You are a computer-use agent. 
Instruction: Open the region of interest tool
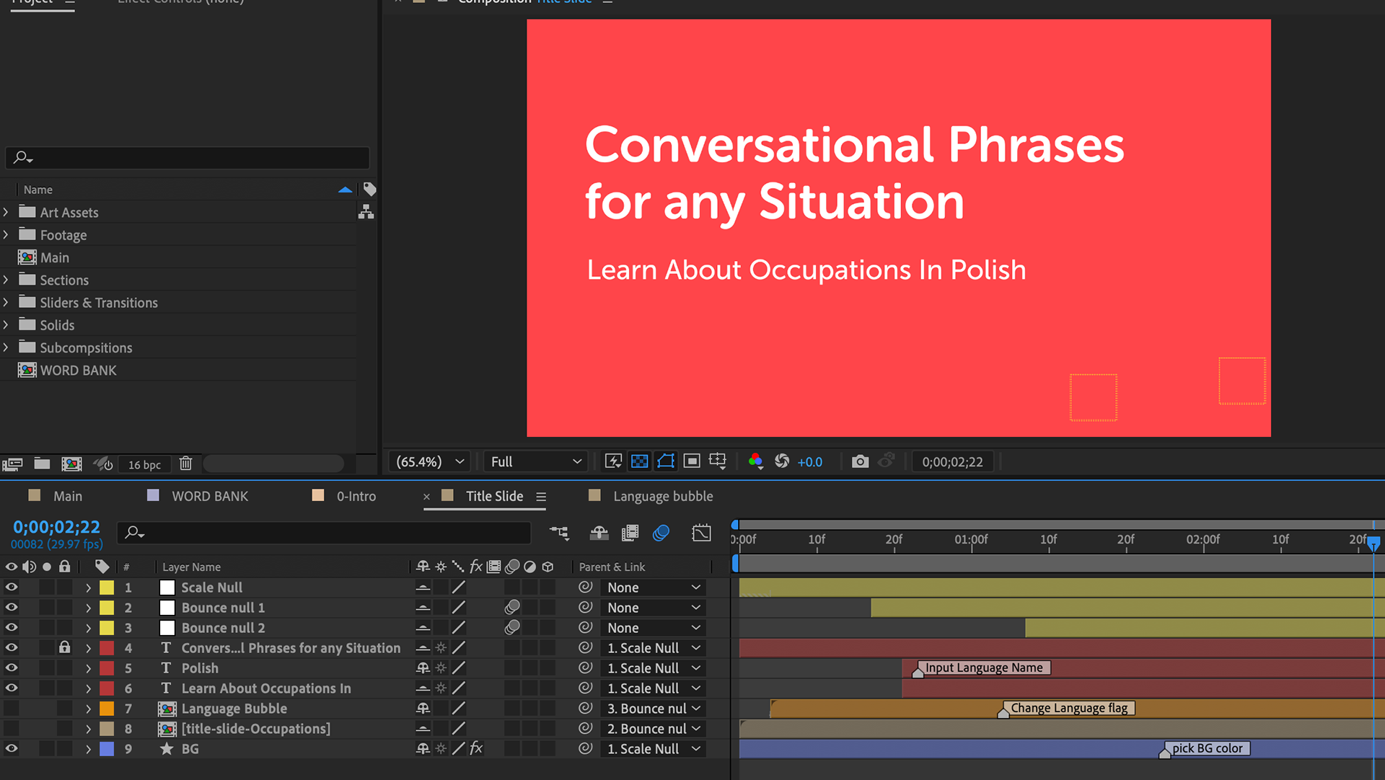[691, 461]
